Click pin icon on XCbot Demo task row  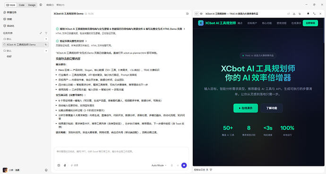46,45
